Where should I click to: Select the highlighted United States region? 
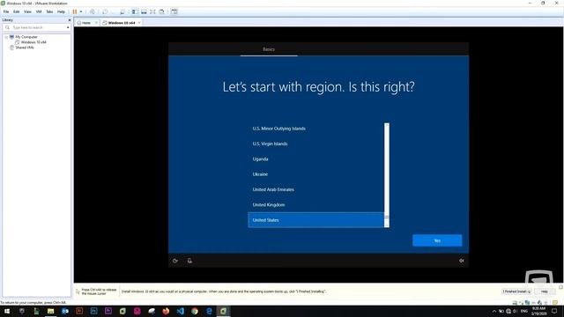click(x=315, y=220)
